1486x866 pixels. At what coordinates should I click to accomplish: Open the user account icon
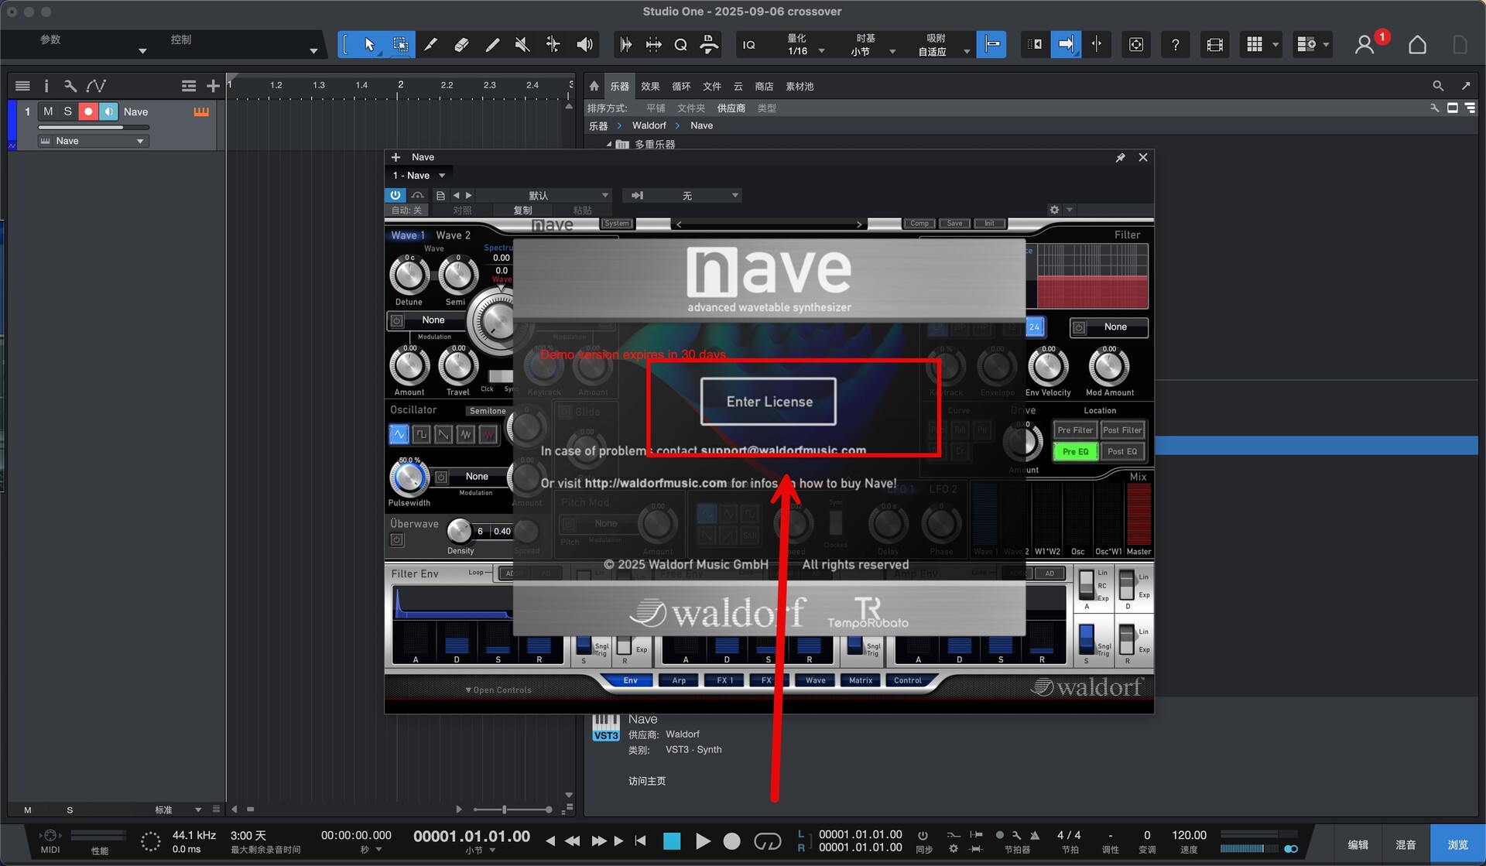pyautogui.click(x=1364, y=45)
